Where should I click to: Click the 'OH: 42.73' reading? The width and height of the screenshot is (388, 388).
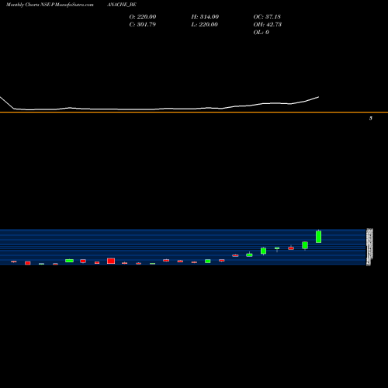(x=268, y=24)
